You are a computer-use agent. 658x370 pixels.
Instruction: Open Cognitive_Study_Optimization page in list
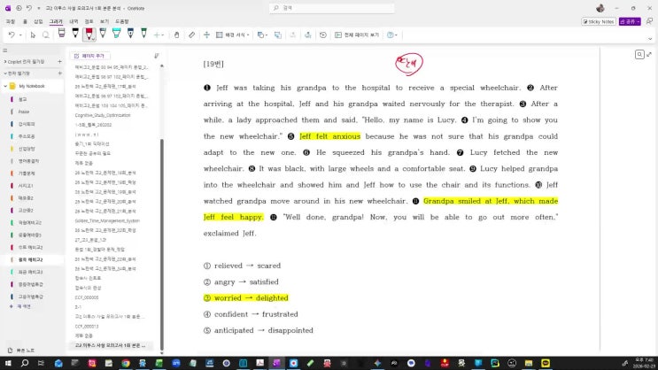(x=105, y=114)
